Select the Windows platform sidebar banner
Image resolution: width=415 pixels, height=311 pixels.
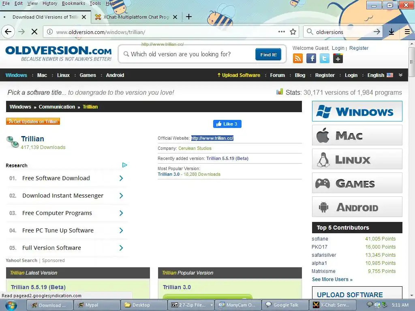357,111
